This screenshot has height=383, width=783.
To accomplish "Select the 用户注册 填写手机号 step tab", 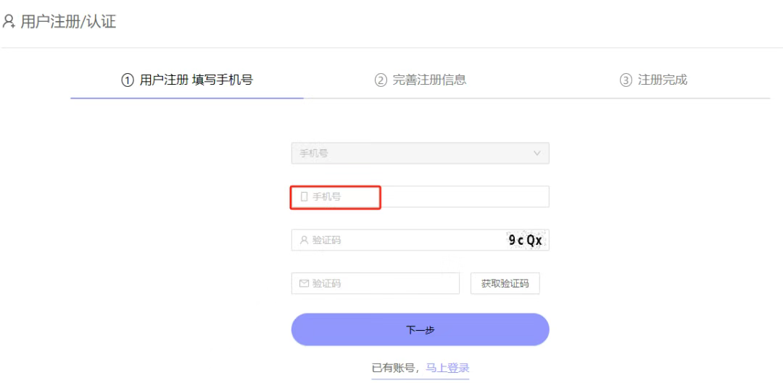I will click(196, 80).
